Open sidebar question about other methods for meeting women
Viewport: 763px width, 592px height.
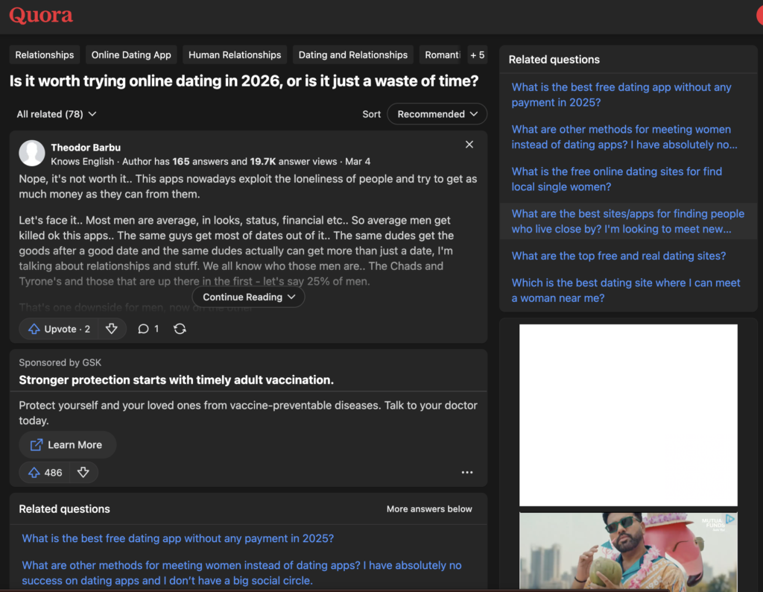tap(624, 136)
